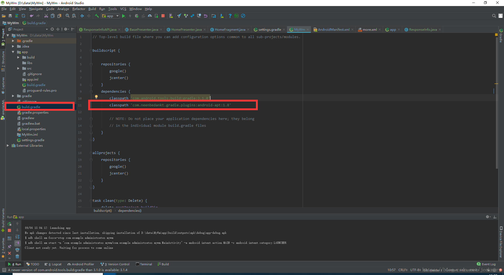Screen dimensions: 504x275
Task: Open the Project view selector dropdown
Action: (28, 29)
